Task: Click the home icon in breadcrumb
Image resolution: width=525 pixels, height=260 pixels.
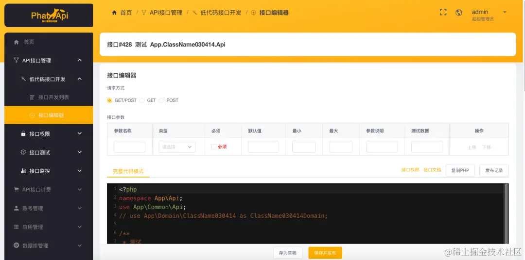Action: pos(115,13)
